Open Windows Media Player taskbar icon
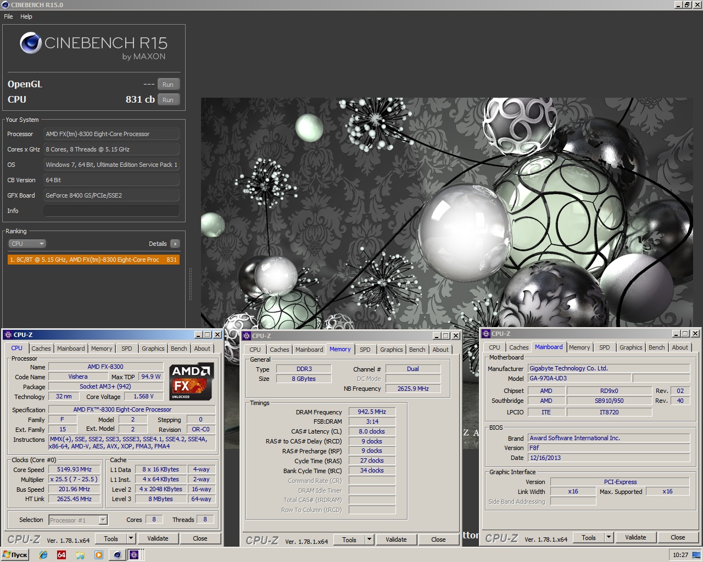The height and width of the screenshot is (562, 703). pyautogui.click(x=99, y=555)
